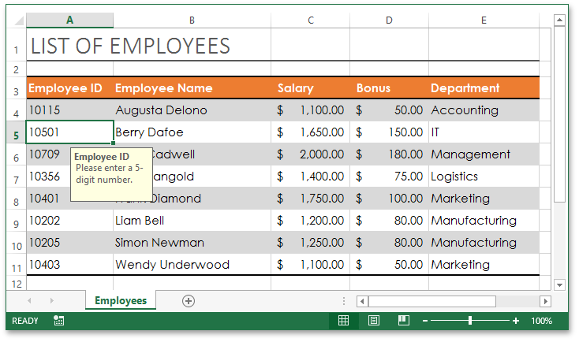Click the Employee ID header cell
Screen dimensions: 579x342
tap(69, 87)
